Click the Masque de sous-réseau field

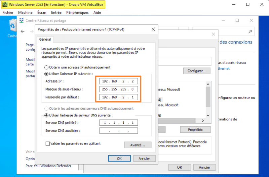[x=118, y=89]
